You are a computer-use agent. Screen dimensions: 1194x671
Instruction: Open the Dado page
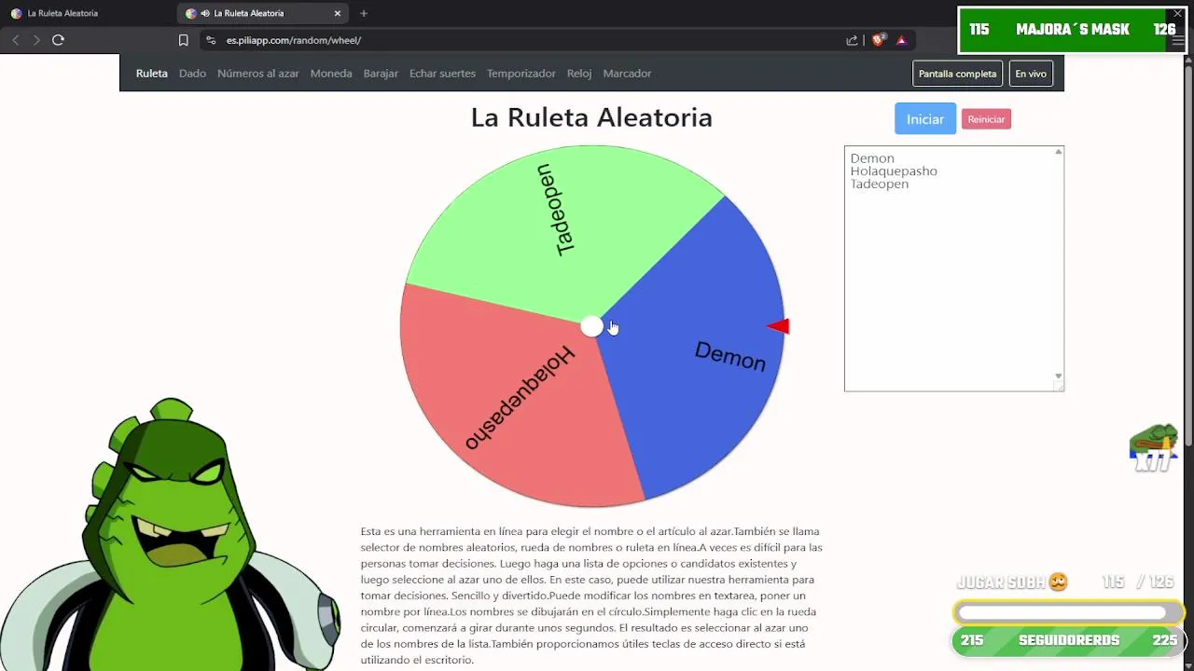pyautogui.click(x=192, y=74)
